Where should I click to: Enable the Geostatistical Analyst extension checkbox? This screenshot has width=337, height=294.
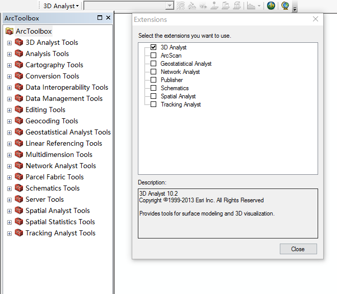tap(154, 64)
